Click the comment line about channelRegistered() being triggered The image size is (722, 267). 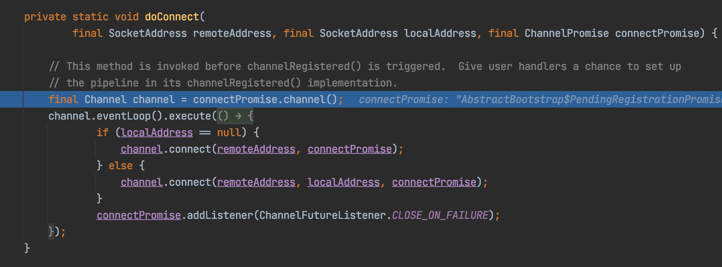[365, 67]
